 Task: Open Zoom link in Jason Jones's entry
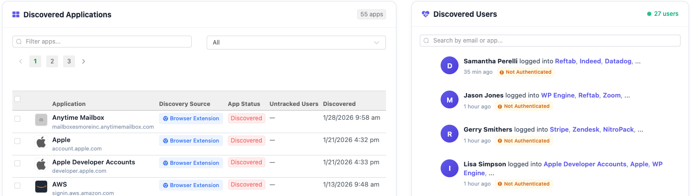[x=612, y=96]
